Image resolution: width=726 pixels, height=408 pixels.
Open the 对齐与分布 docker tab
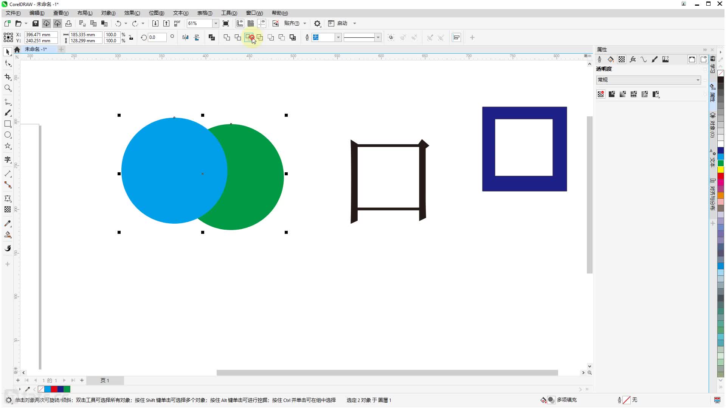click(713, 194)
